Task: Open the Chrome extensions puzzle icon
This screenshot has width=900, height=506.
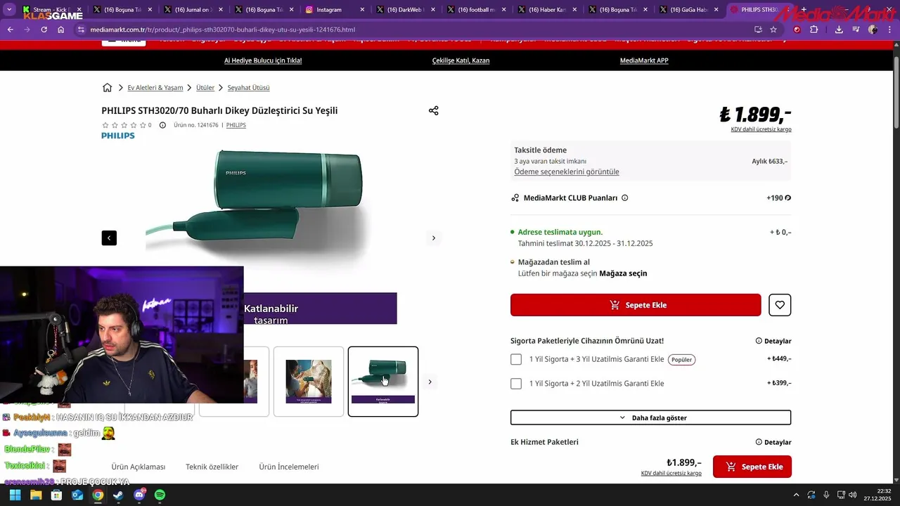Action: (x=814, y=30)
